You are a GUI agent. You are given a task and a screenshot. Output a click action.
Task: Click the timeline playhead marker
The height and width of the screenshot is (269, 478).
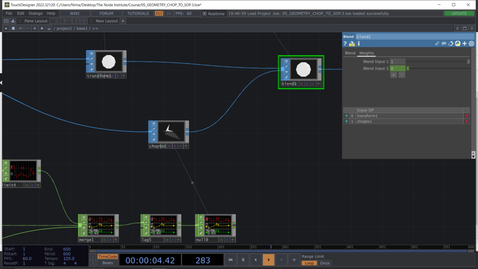pyautogui.click(x=271, y=247)
